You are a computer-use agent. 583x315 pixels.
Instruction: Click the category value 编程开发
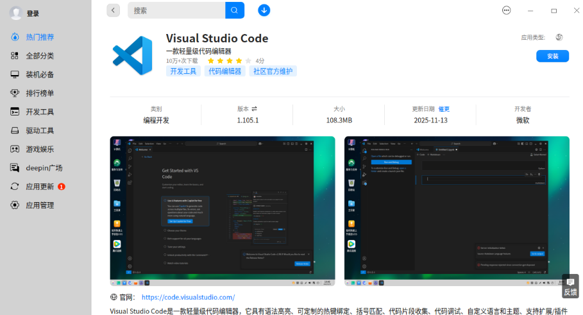click(x=156, y=121)
